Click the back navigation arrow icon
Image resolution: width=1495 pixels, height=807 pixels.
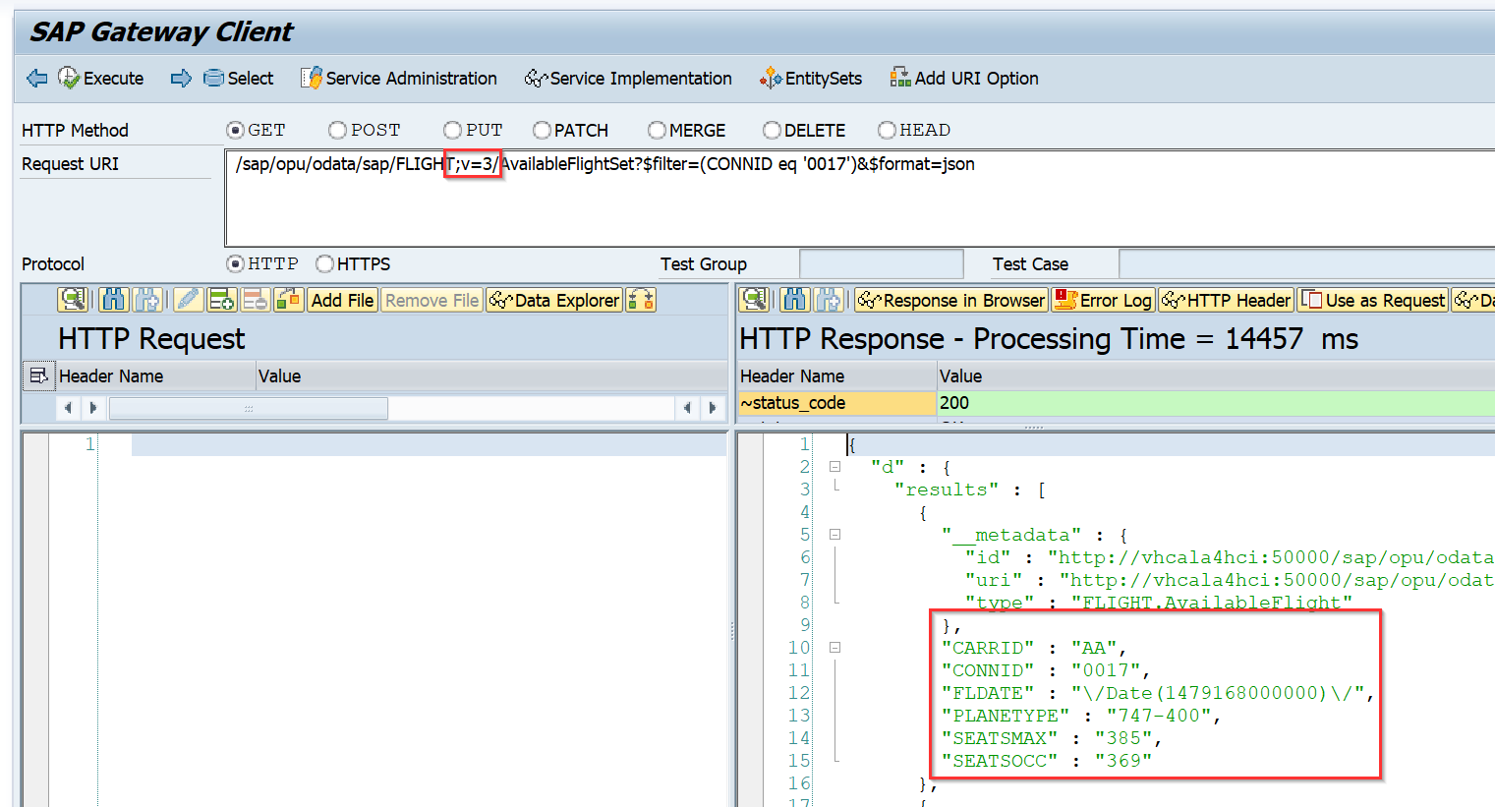click(36, 79)
